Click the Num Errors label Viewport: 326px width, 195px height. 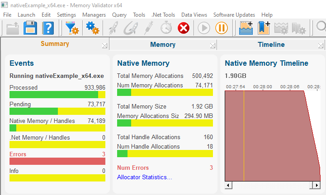[x=133, y=168]
